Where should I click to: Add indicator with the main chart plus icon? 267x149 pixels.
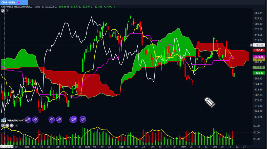coord(8,11)
